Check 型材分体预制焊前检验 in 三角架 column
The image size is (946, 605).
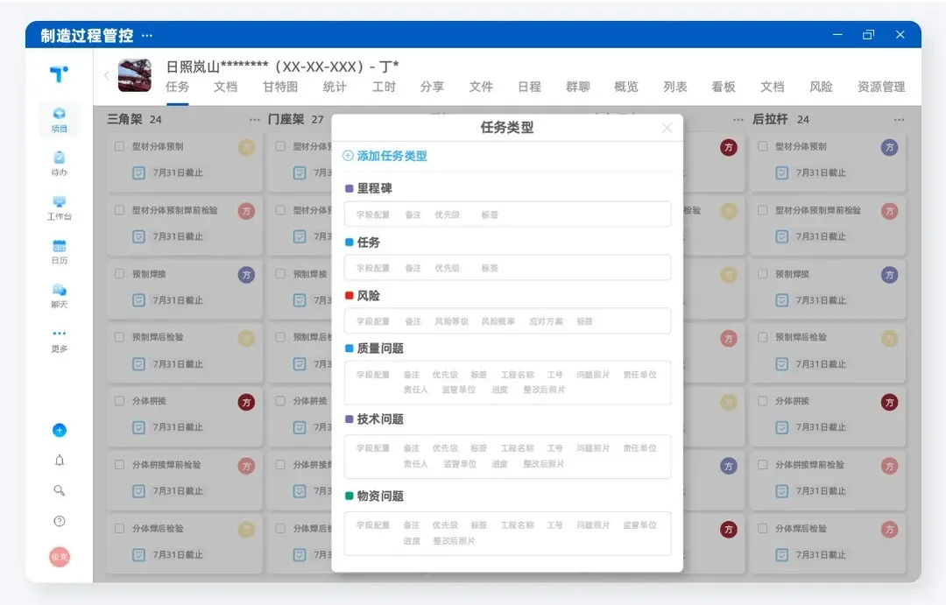(x=119, y=210)
